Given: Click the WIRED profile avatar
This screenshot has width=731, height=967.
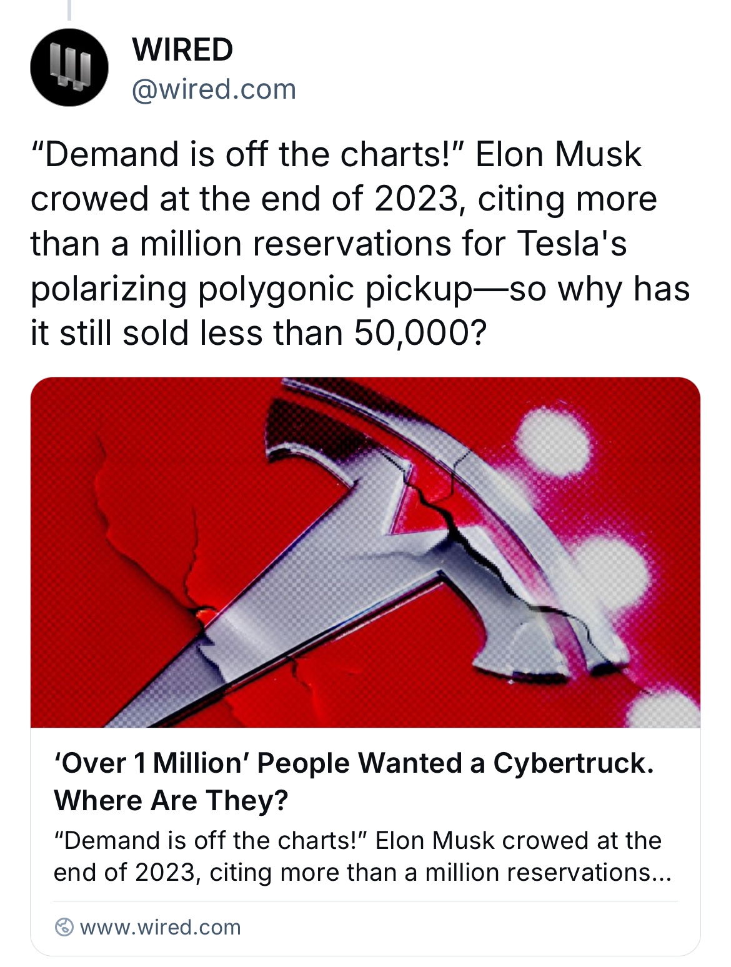Looking at the screenshot, I should [x=69, y=67].
